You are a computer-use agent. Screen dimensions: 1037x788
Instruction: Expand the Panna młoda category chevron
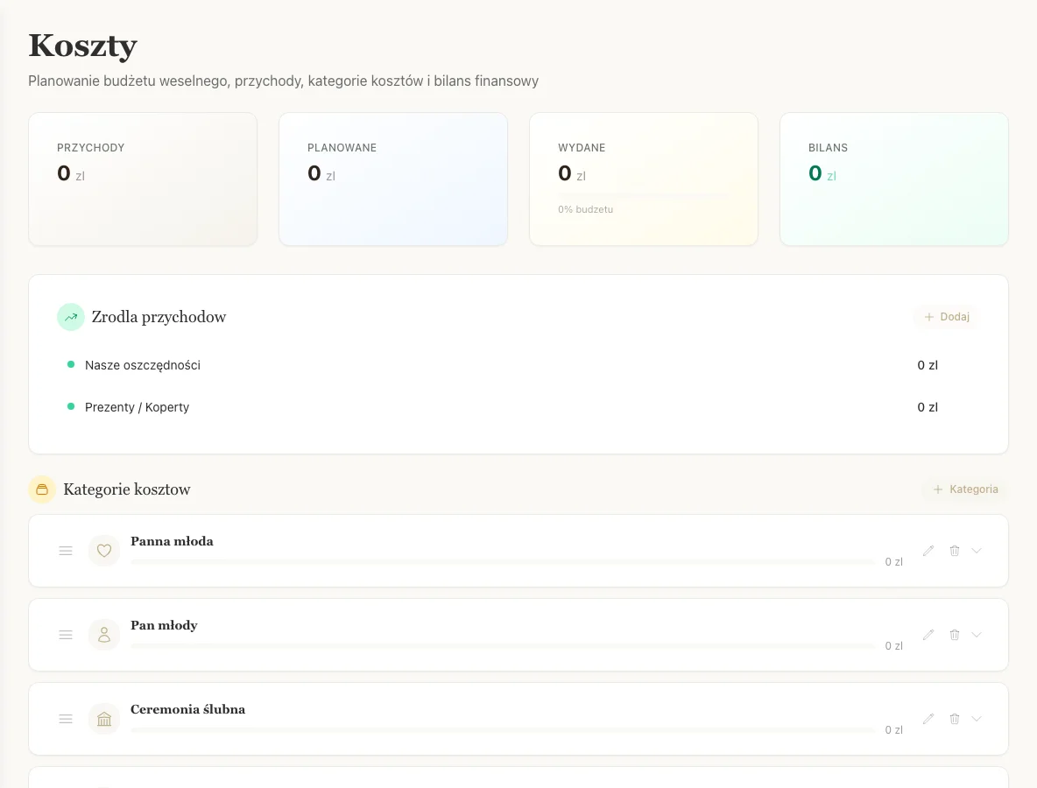coord(977,551)
